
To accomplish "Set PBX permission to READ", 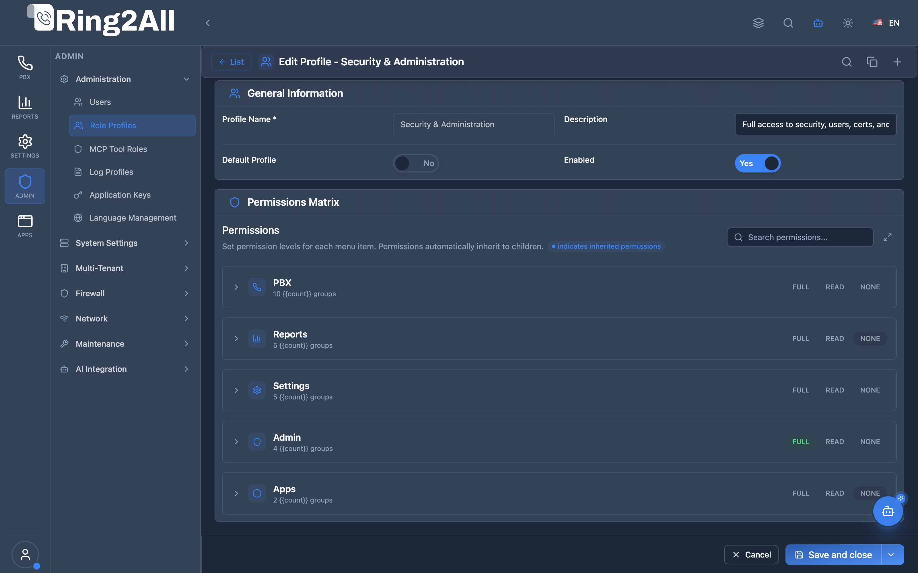I will click(x=835, y=287).
